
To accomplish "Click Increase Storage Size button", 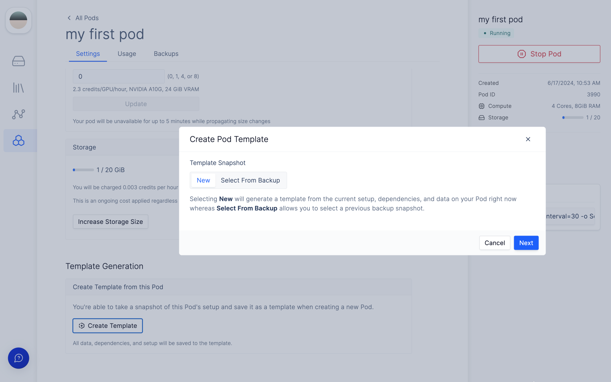I will (x=110, y=222).
